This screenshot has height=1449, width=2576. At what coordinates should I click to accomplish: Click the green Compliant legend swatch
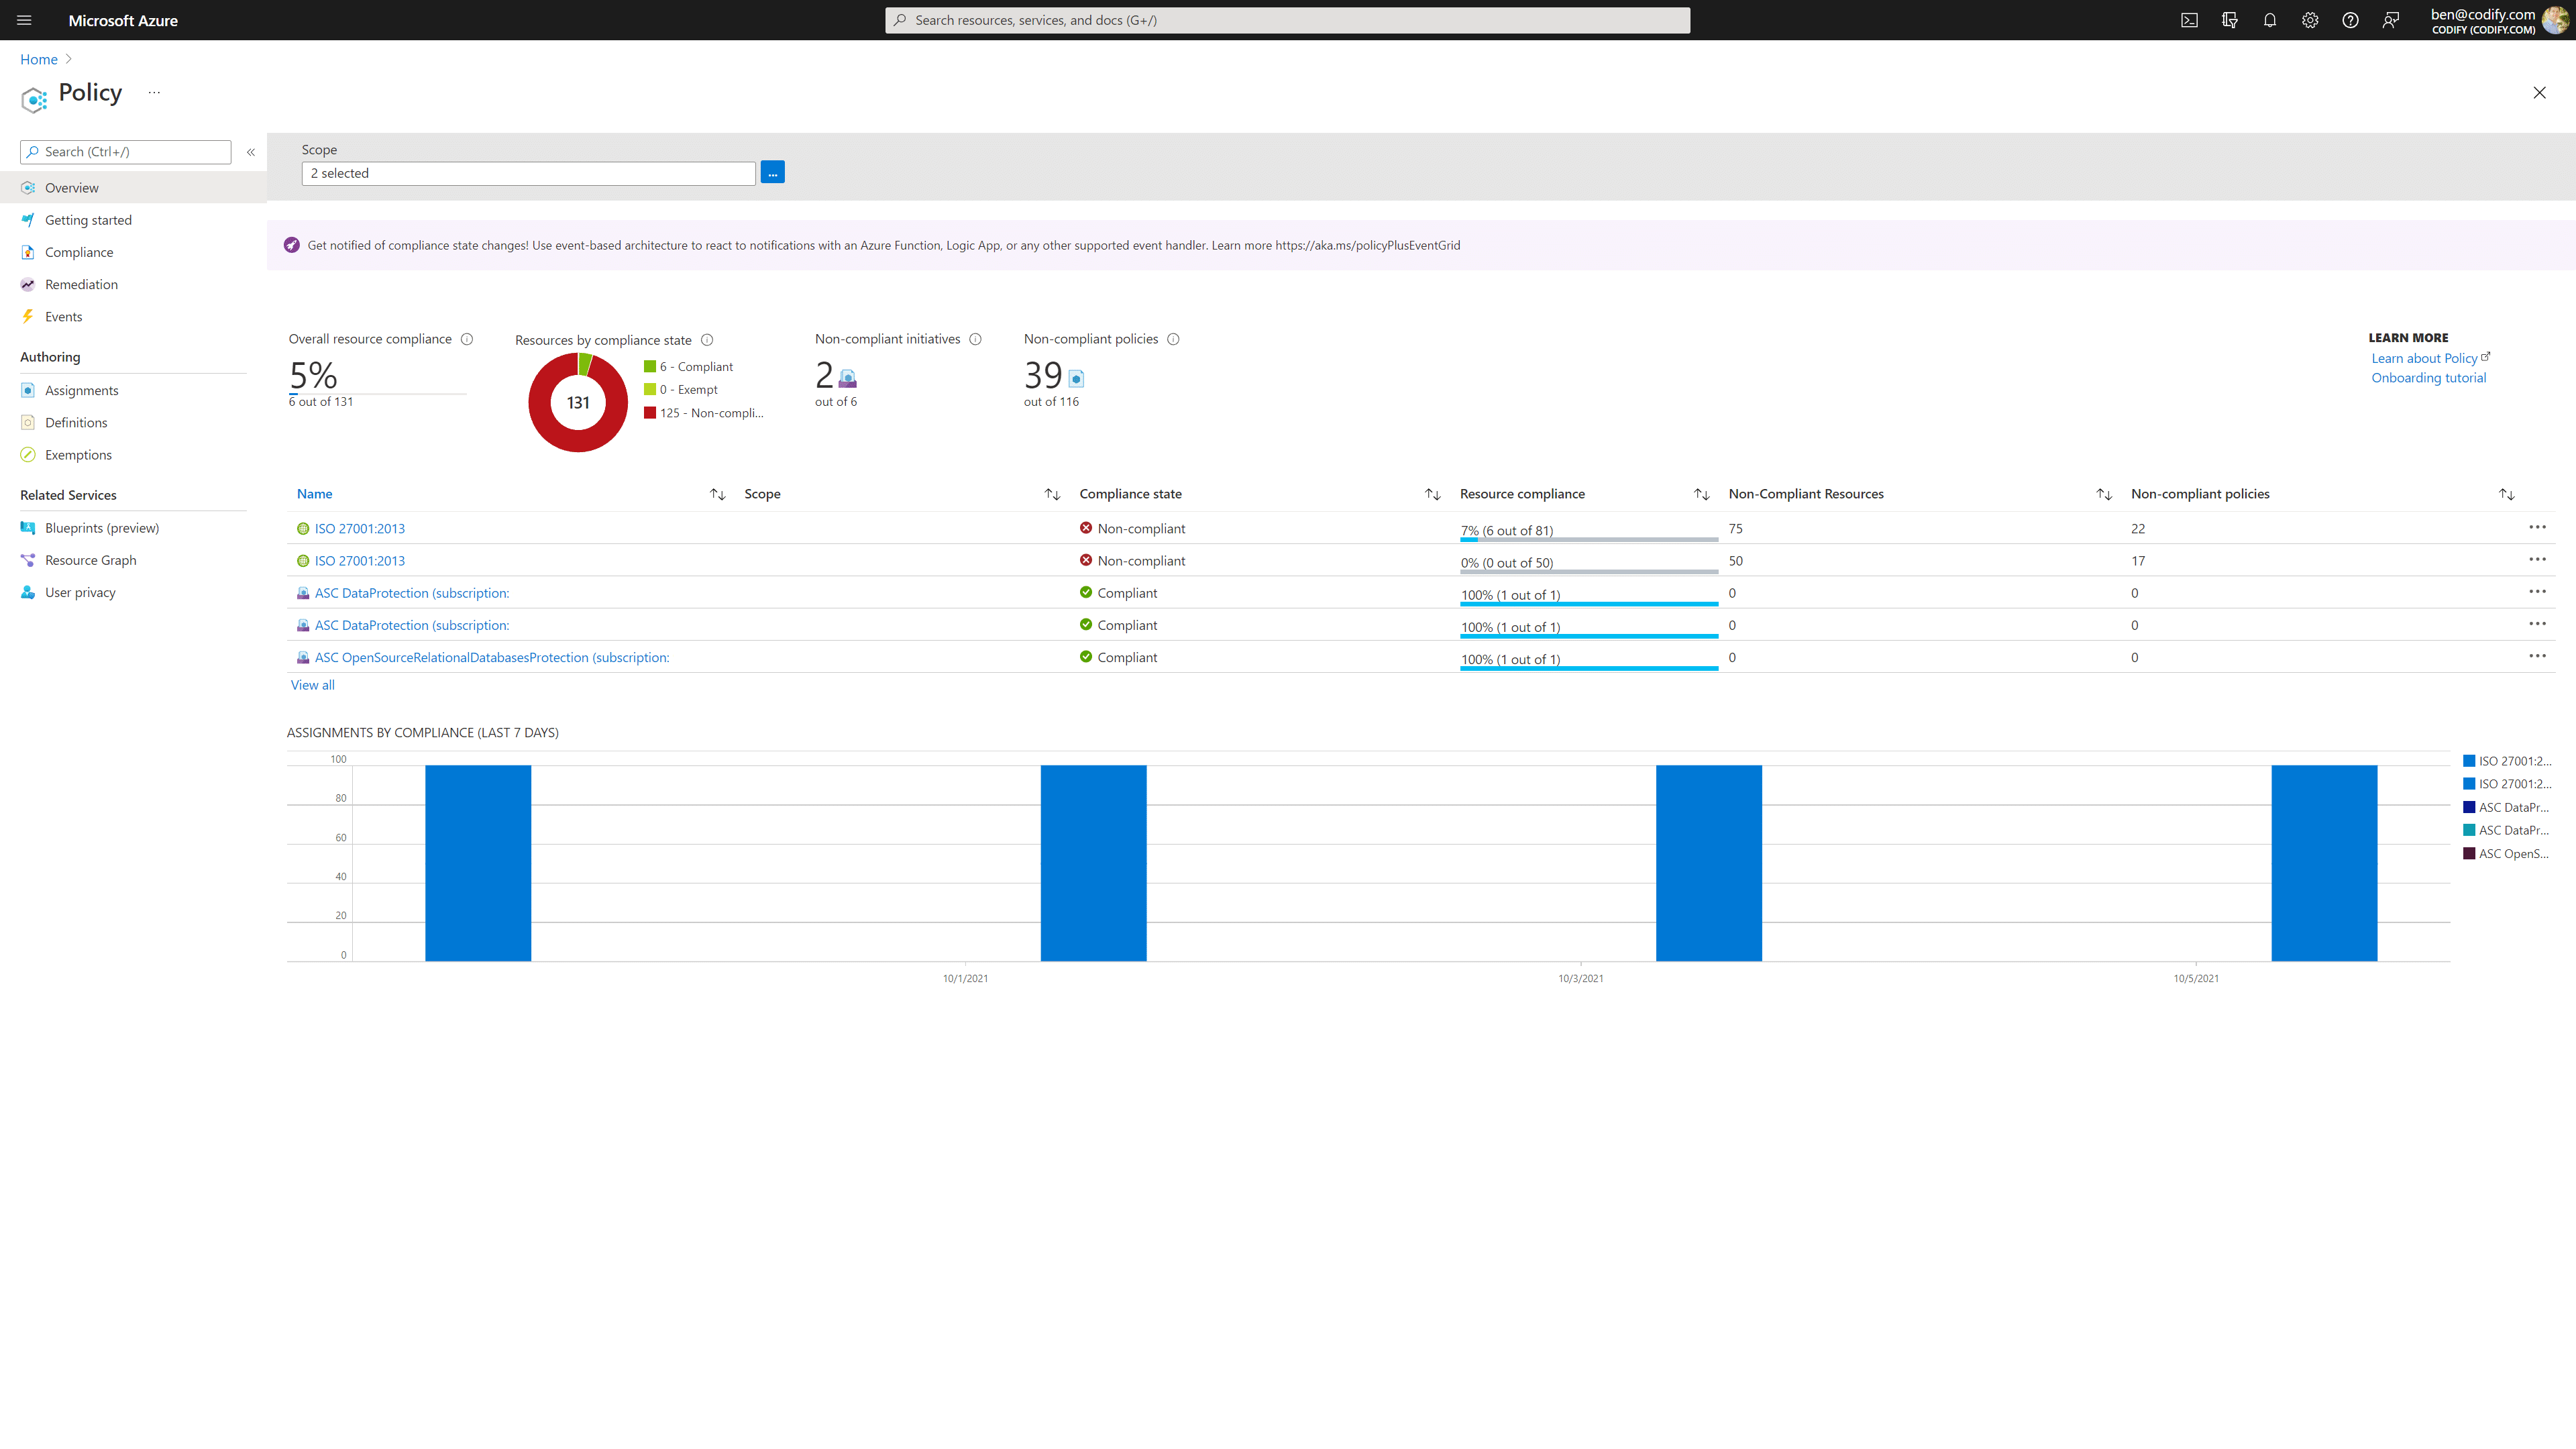(x=650, y=366)
